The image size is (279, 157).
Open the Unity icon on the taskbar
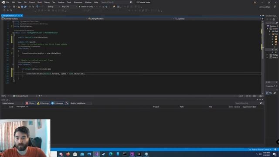[139, 154]
